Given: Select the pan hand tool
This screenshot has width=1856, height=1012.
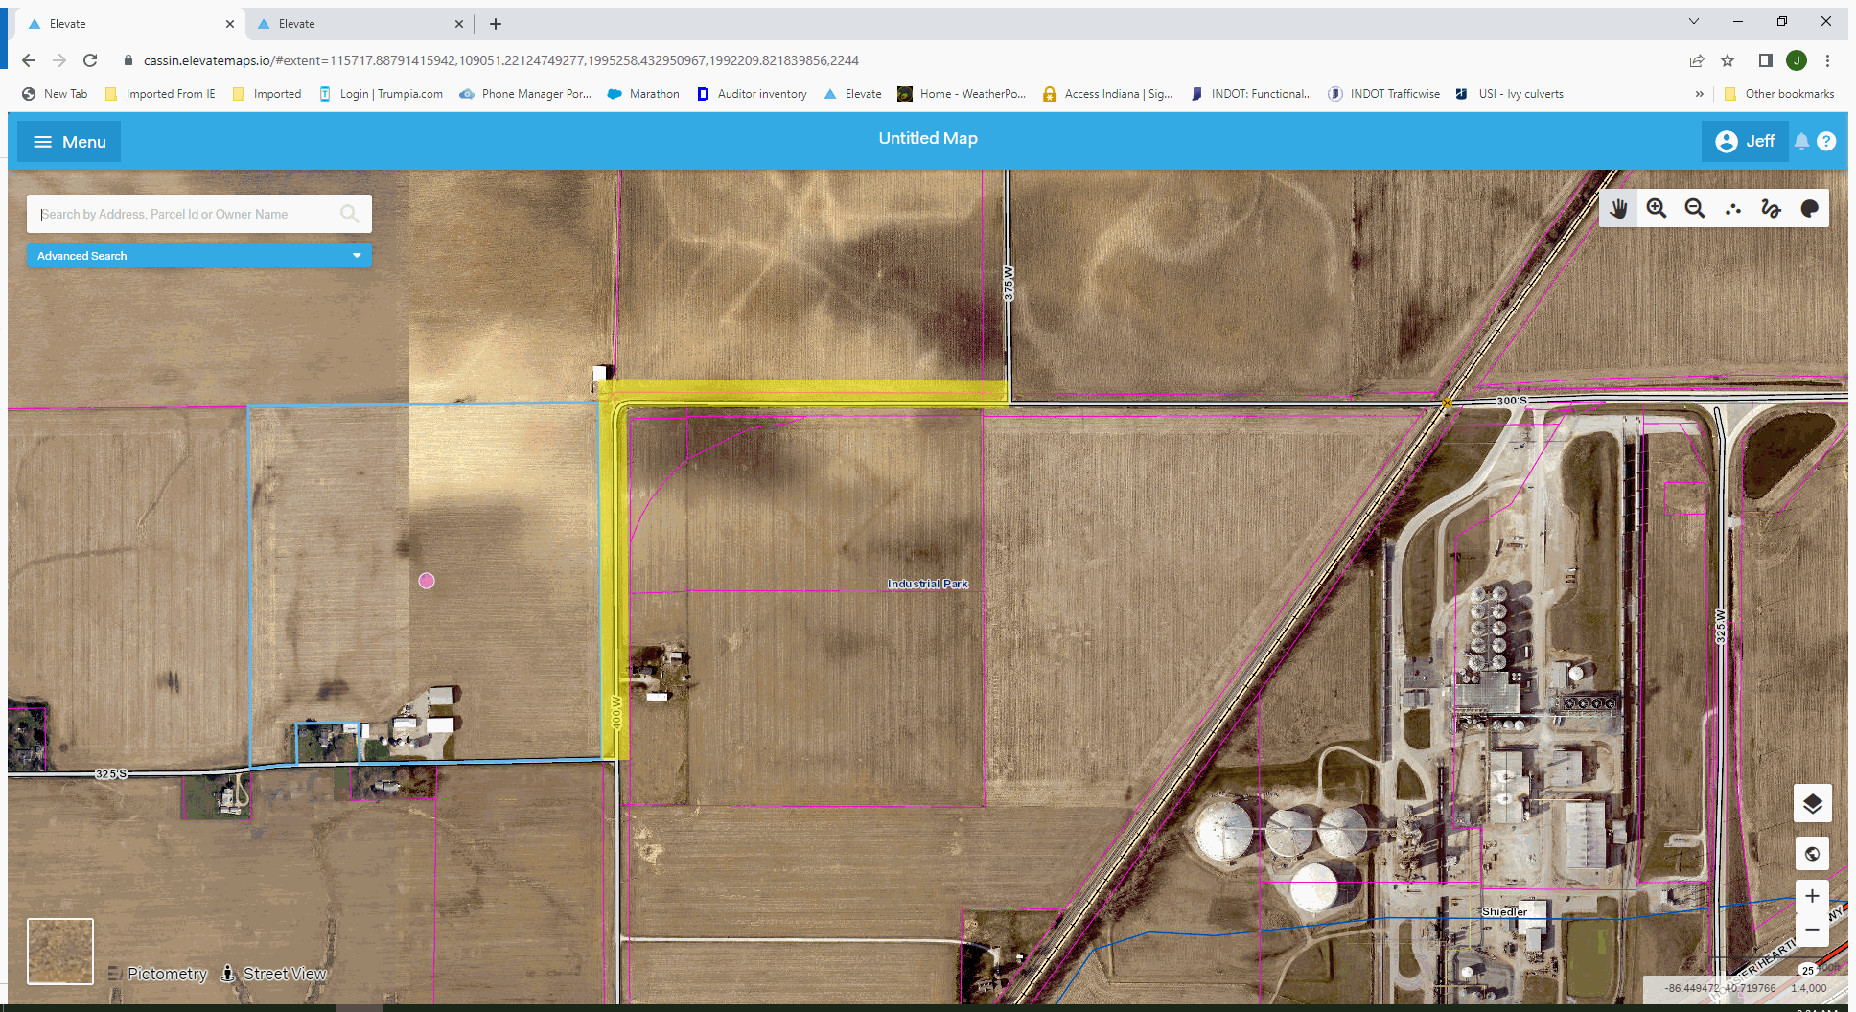Looking at the screenshot, I should pyautogui.click(x=1619, y=208).
